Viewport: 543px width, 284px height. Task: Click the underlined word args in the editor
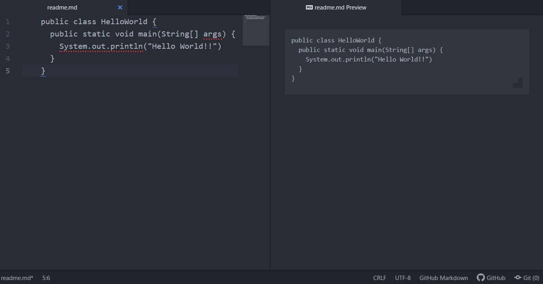coord(213,34)
